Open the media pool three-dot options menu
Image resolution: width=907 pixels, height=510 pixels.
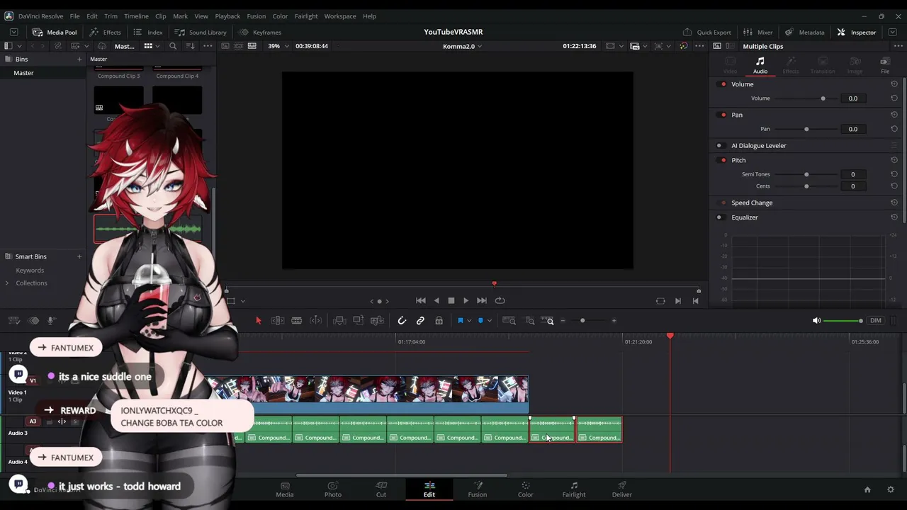[x=208, y=46]
